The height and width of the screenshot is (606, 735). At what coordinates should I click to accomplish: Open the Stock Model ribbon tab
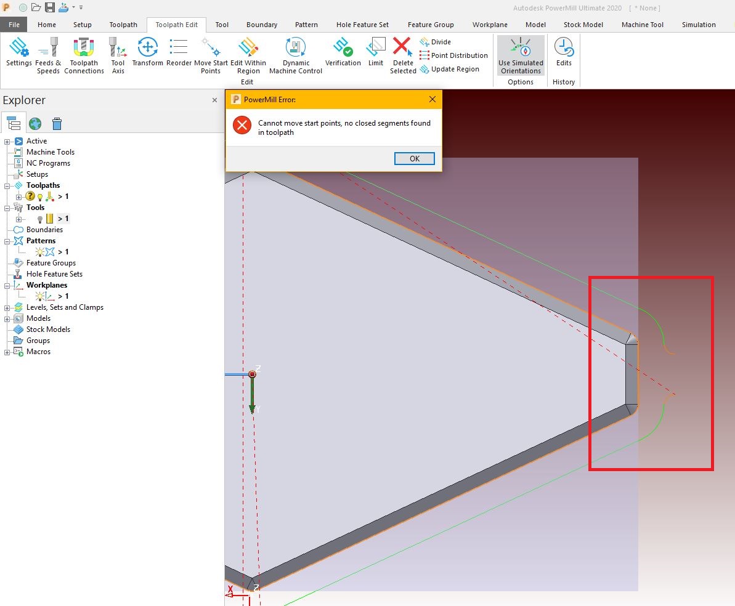coord(583,25)
